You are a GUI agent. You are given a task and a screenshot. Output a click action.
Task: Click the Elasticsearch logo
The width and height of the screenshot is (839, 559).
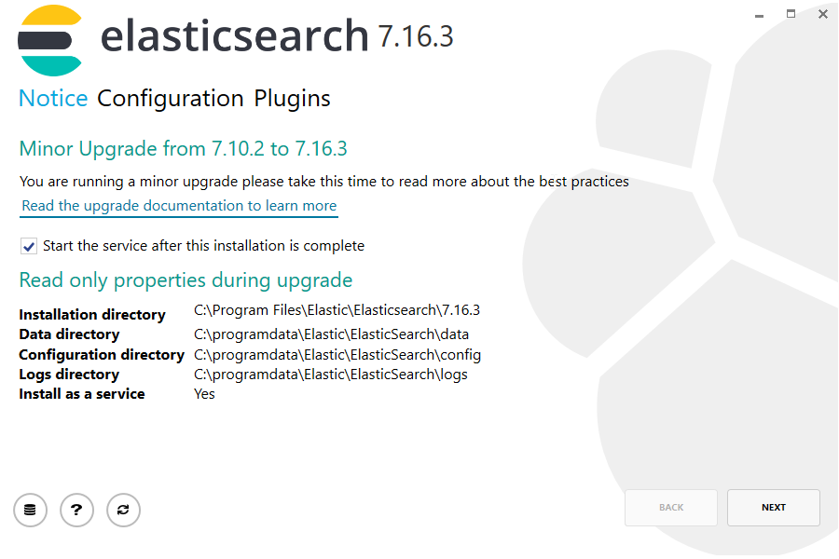[48, 40]
